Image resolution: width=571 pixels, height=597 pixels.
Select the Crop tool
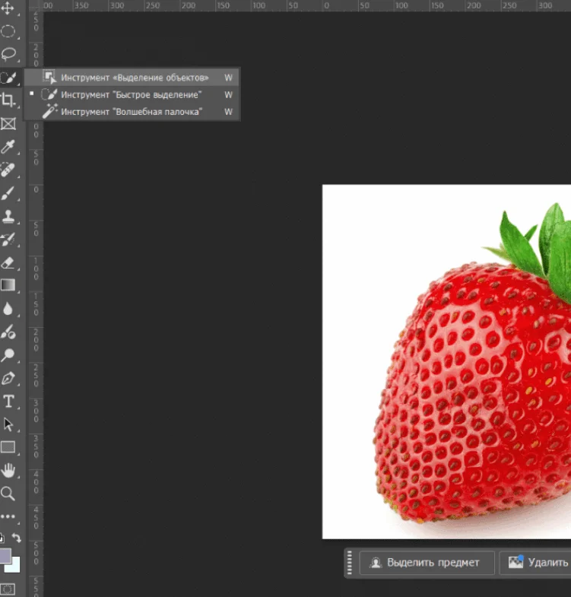[8, 100]
